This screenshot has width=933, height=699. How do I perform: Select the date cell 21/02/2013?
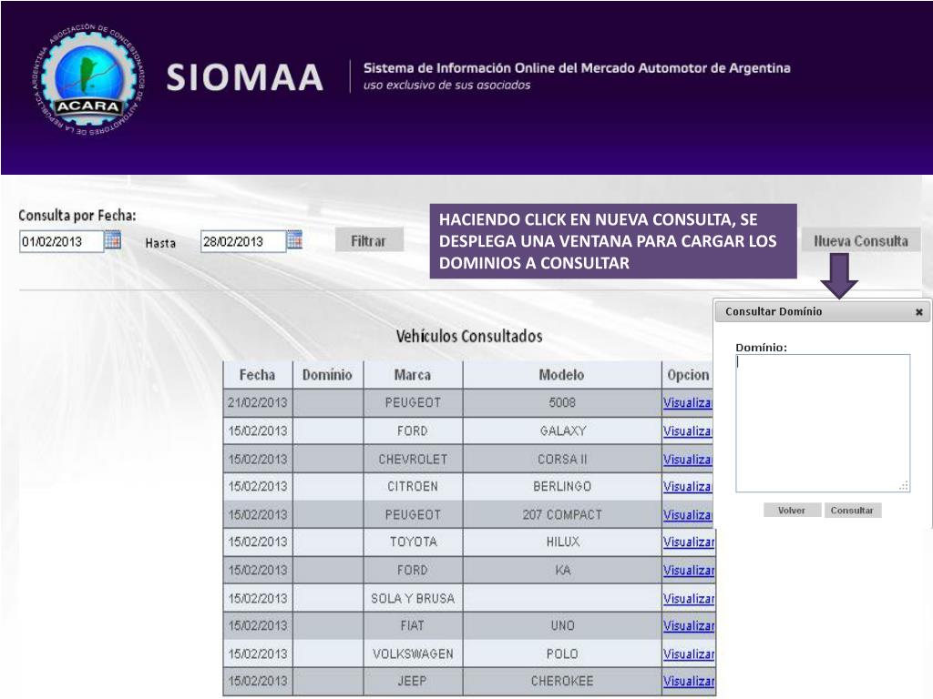(258, 403)
